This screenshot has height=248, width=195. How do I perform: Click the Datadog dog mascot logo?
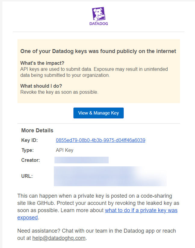pos(99,14)
